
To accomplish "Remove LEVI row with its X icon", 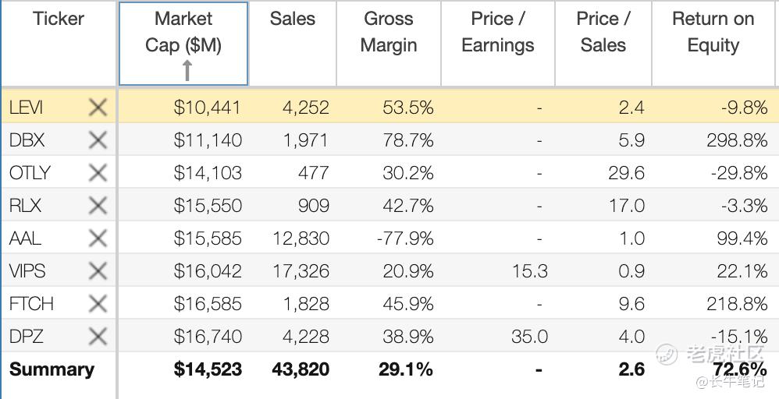I will [x=98, y=108].
